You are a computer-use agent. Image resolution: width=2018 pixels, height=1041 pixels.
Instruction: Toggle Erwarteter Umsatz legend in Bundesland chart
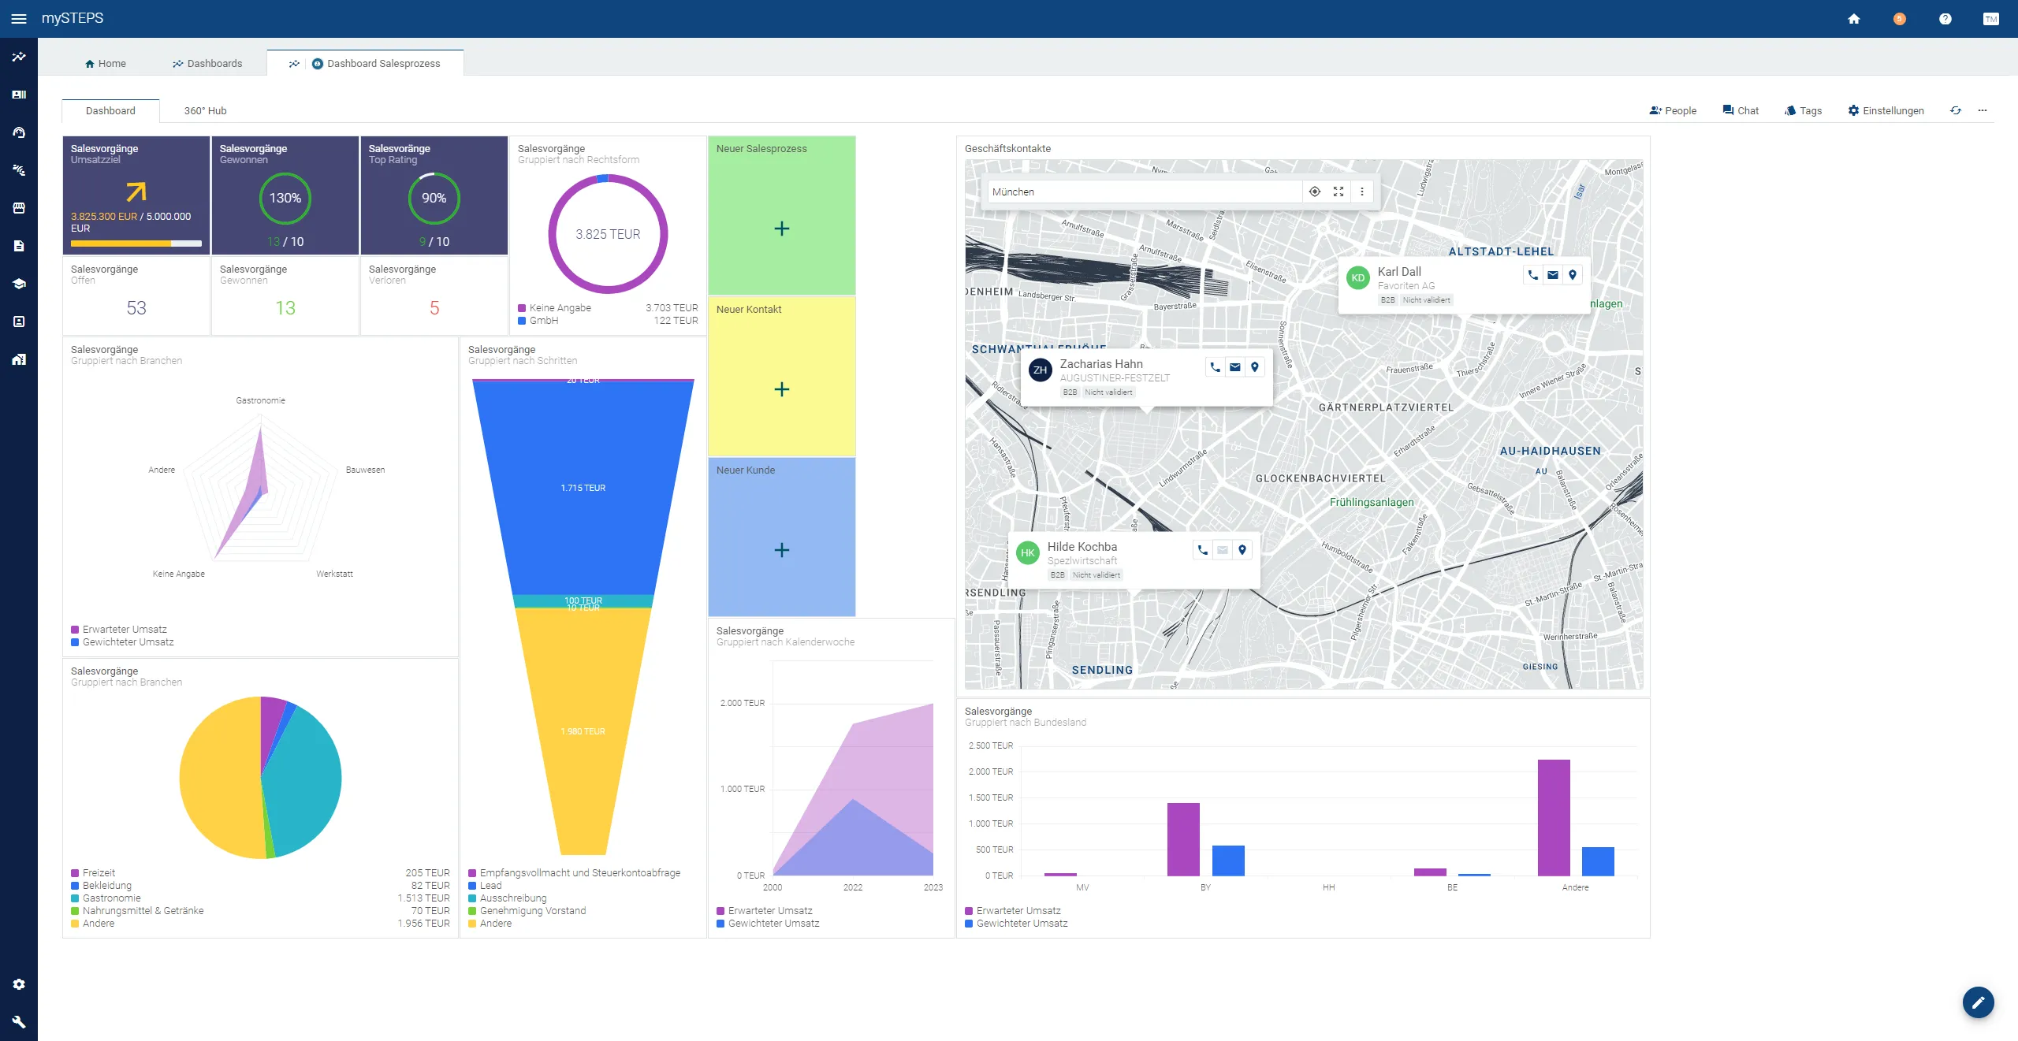pos(1013,910)
